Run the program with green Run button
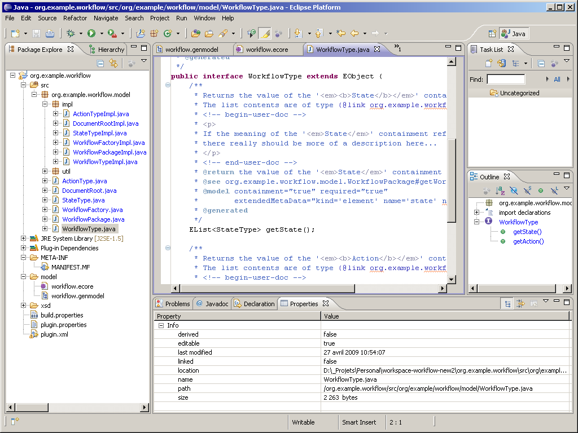 click(x=91, y=34)
